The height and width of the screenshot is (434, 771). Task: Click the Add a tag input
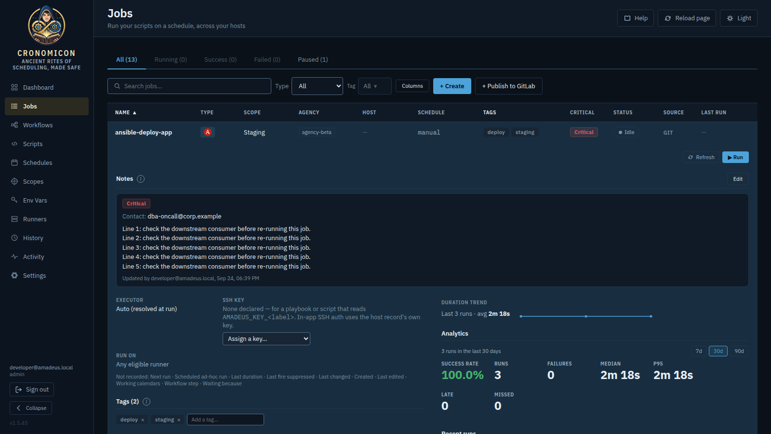[226, 420]
